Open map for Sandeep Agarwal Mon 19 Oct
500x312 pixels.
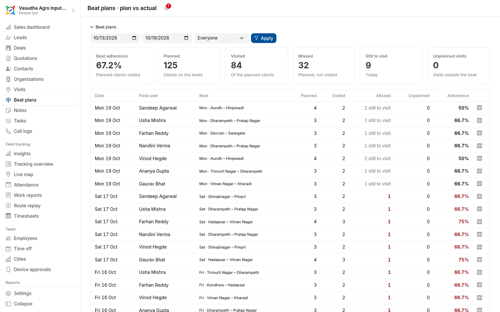coord(479,108)
